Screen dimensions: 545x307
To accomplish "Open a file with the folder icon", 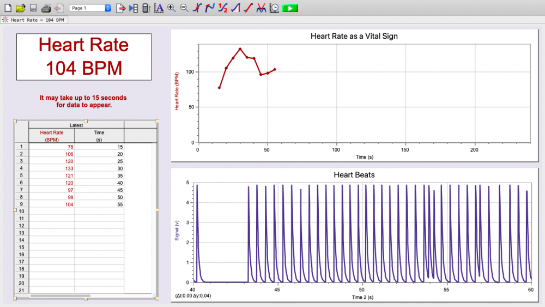I will [x=21, y=8].
